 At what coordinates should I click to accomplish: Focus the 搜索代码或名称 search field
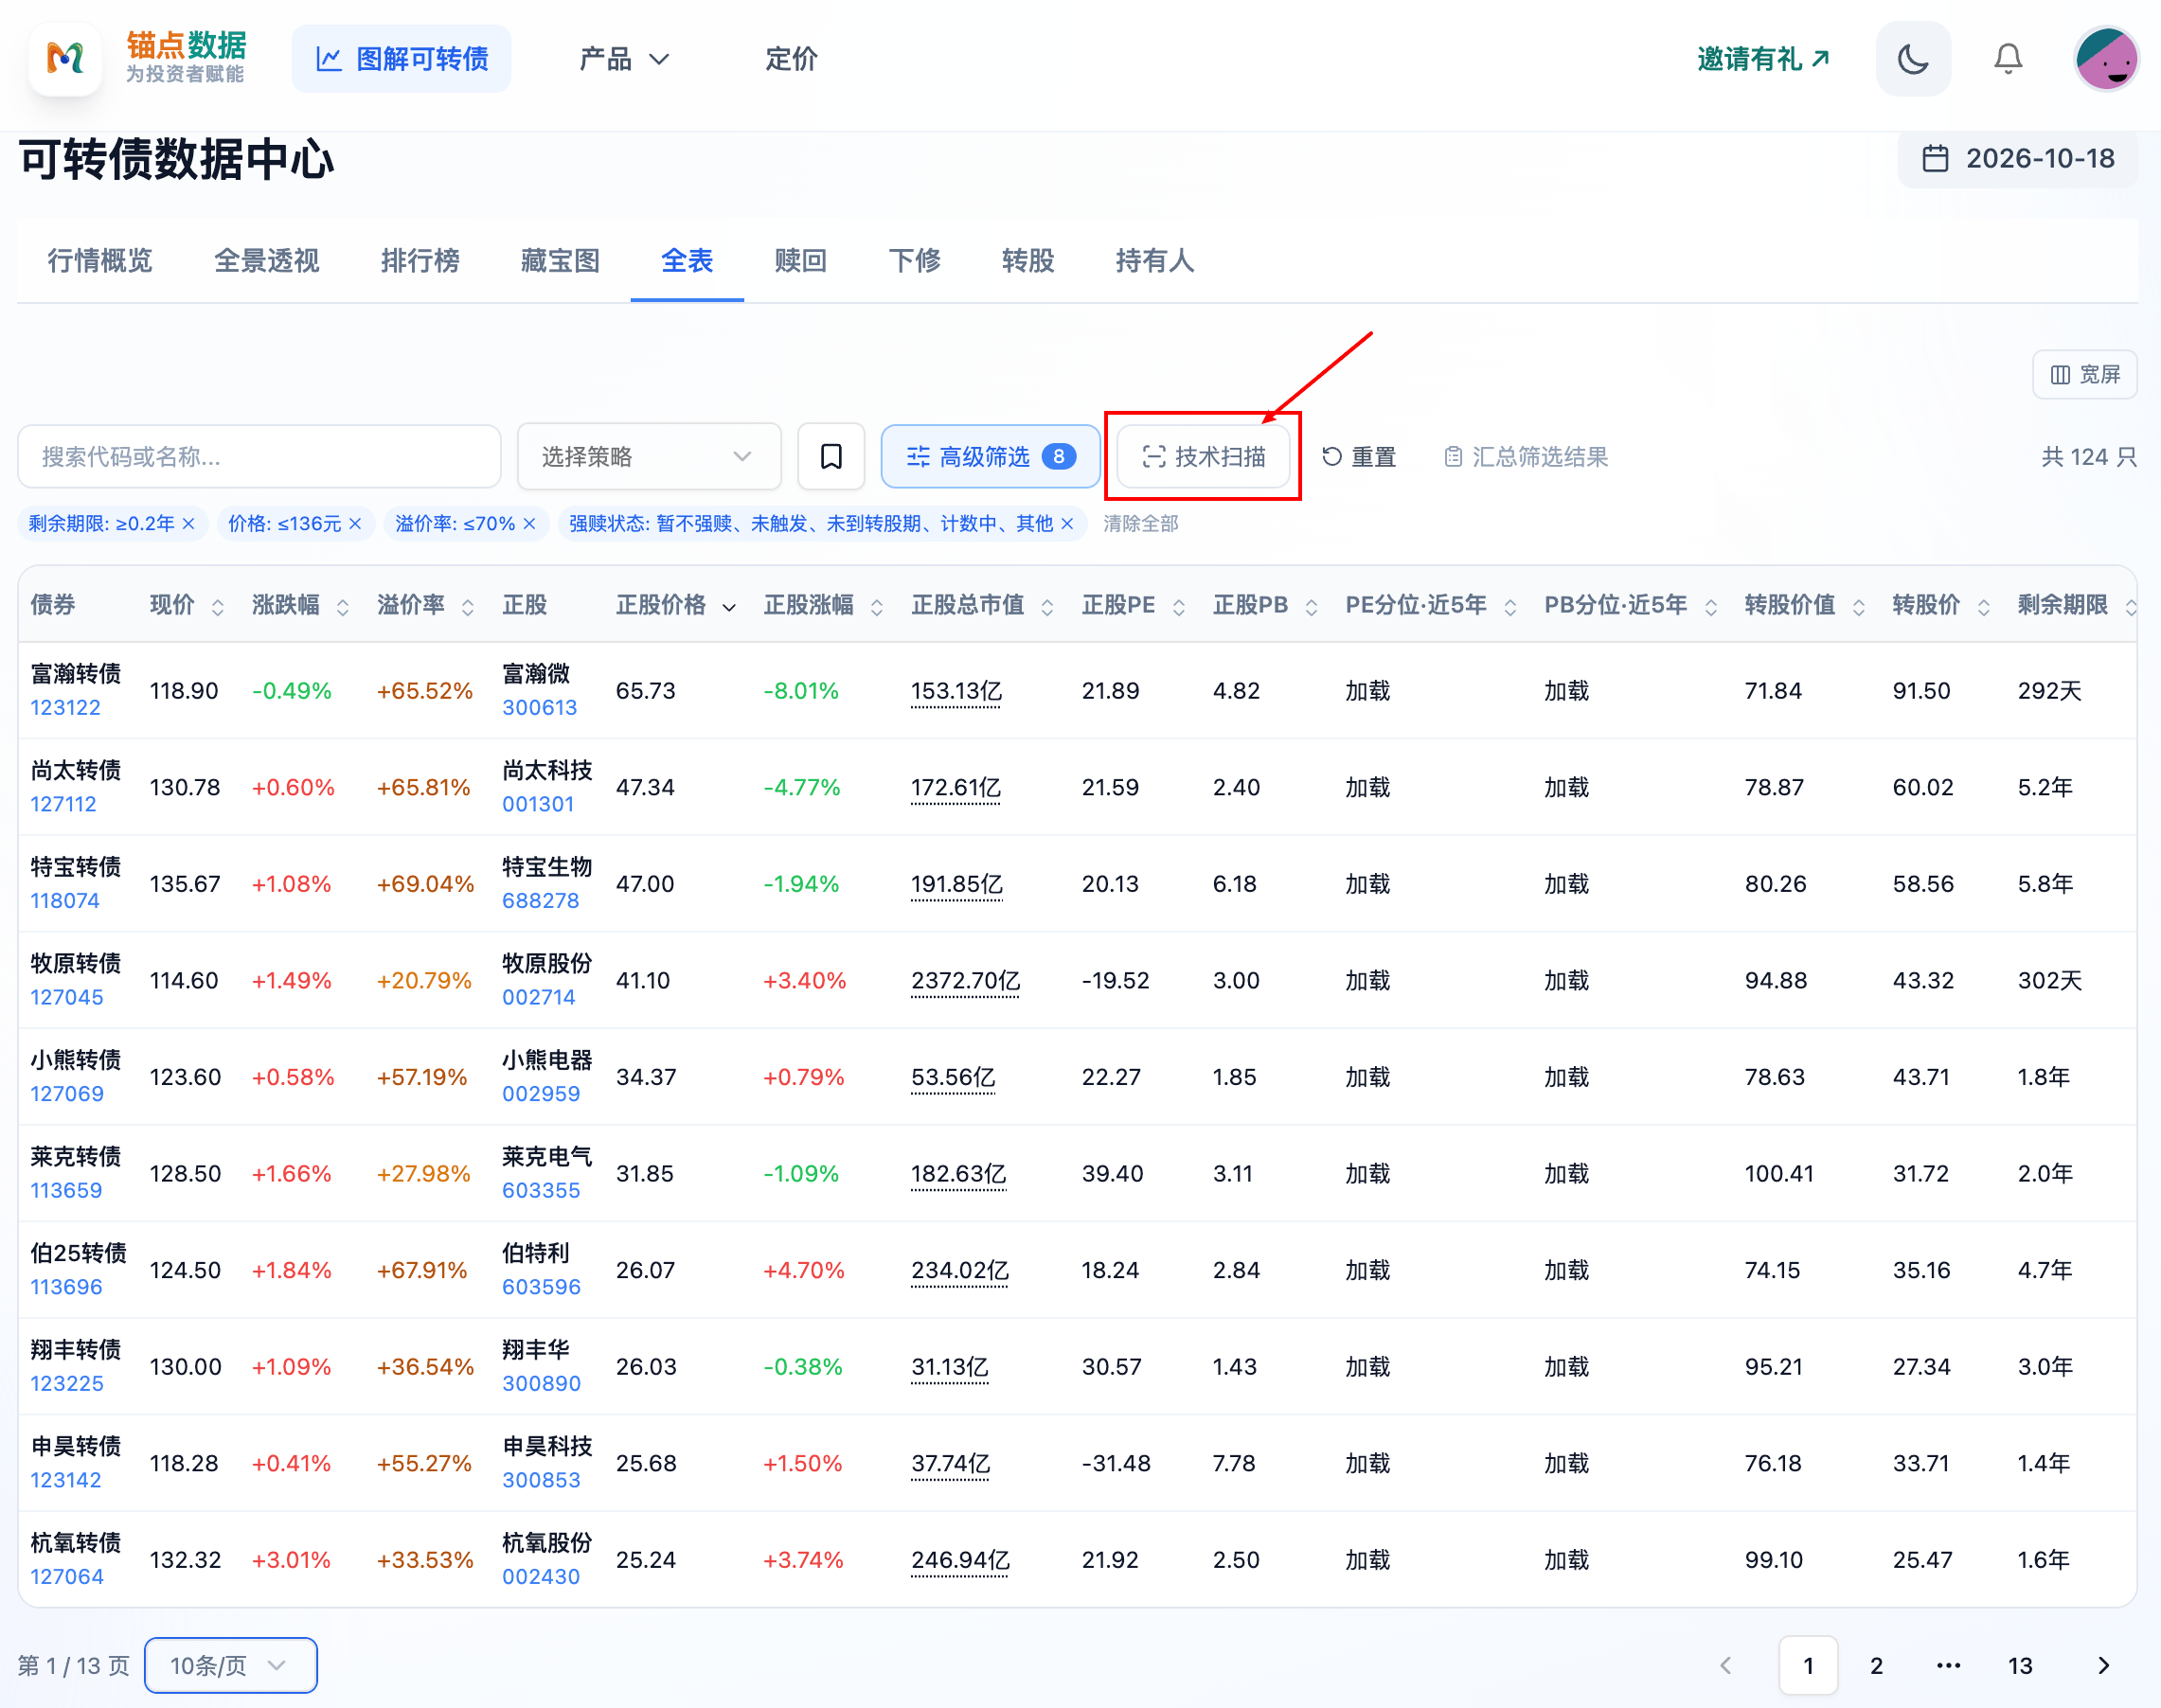[x=259, y=457]
